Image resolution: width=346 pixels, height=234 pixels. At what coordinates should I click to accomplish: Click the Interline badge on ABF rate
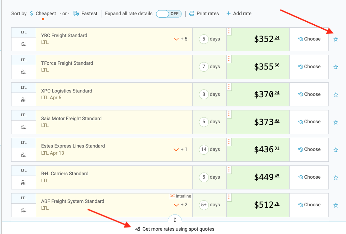click(181, 196)
